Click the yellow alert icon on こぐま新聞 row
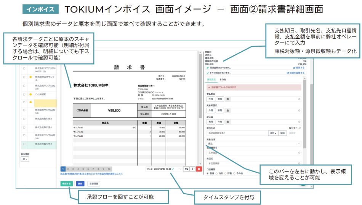Viewport: 362px width, 205px height. [x=30, y=94]
